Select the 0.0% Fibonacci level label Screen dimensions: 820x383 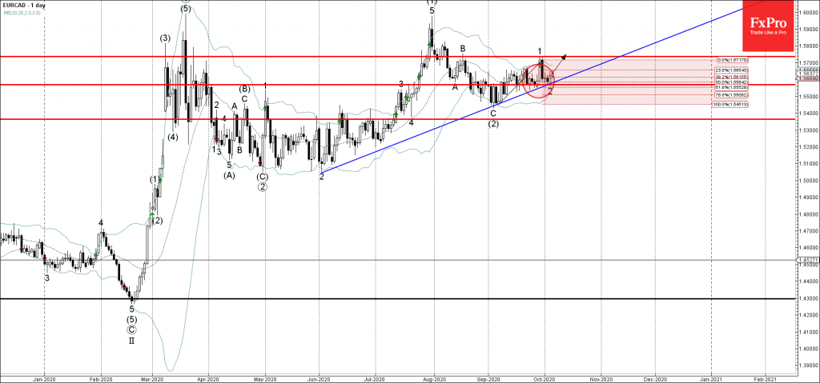click(x=731, y=59)
